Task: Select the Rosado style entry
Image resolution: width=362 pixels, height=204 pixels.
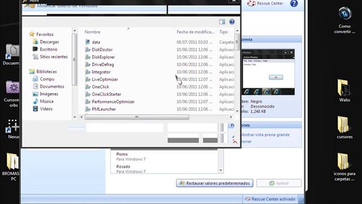Action: [x=165, y=169]
